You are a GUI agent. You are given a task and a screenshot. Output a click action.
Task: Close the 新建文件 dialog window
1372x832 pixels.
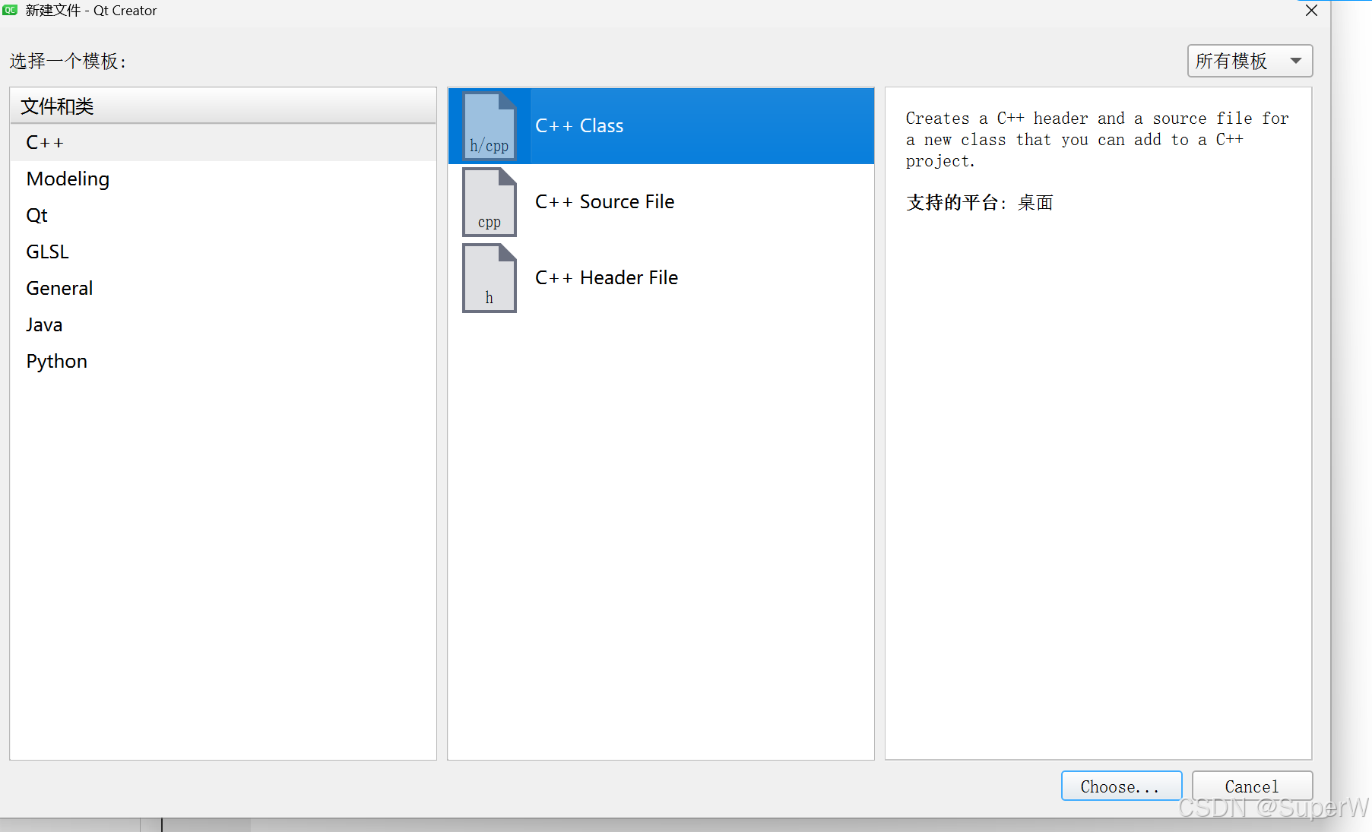tap(1311, 11)
